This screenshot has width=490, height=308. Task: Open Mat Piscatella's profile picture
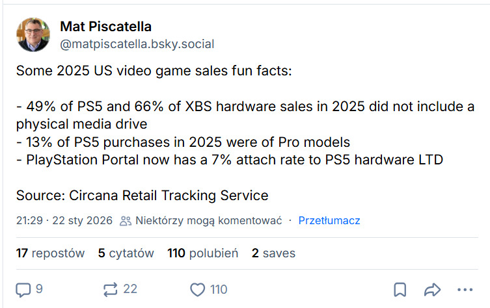coord(33,35)
